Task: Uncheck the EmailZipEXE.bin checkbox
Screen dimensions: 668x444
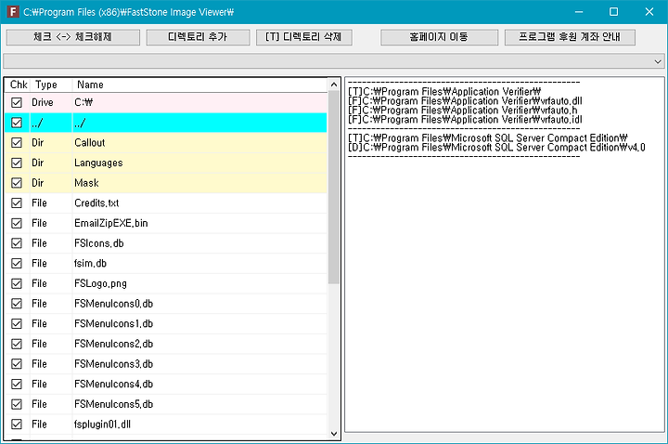Action: [17, 223]
